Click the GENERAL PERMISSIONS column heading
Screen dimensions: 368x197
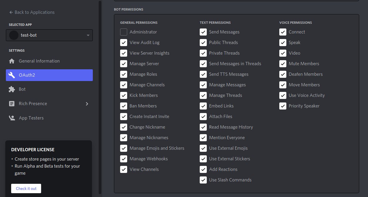pyautogui.click(x=139, y=23)
